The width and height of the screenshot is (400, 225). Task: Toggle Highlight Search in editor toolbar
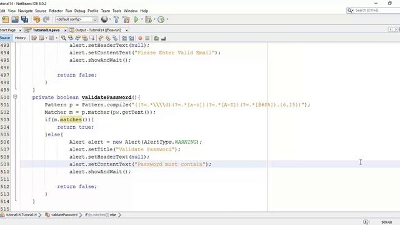click(x=85, y=38)
